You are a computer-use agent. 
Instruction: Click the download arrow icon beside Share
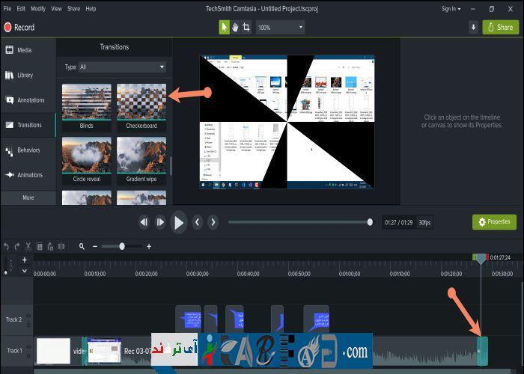pos(473,27)
